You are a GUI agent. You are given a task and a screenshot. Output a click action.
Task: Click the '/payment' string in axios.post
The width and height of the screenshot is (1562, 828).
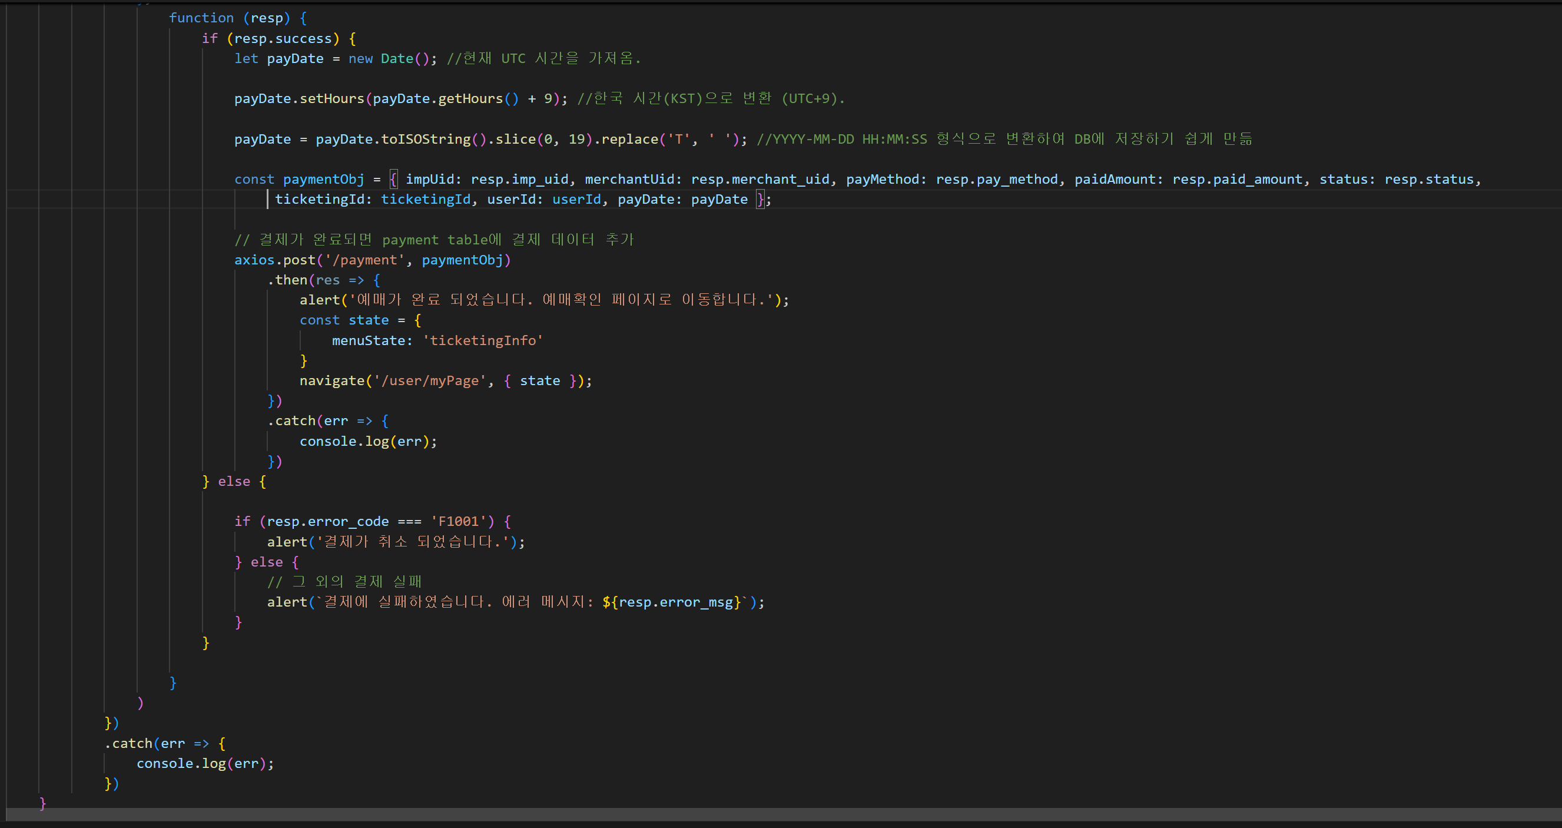pos(364,260)
